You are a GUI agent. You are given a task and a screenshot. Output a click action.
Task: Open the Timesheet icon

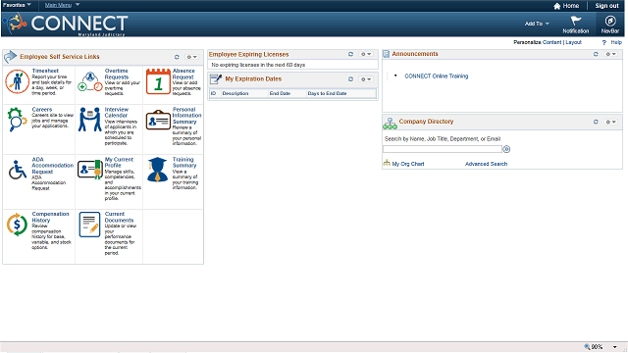(x=17, y=81)
